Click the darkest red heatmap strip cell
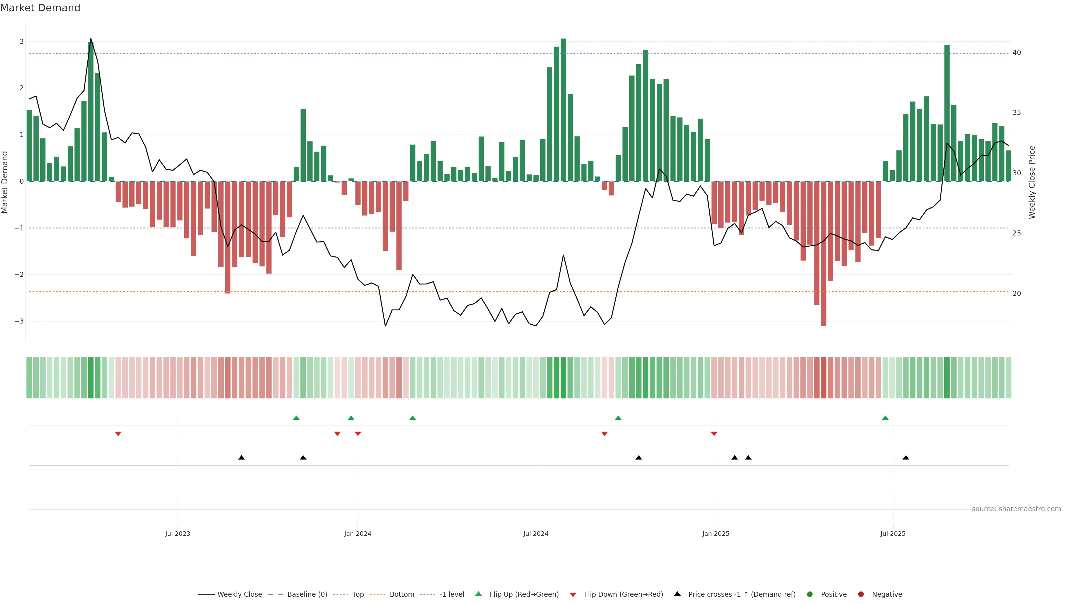The height and width of the screenshot is (604, 1075). 823,378
